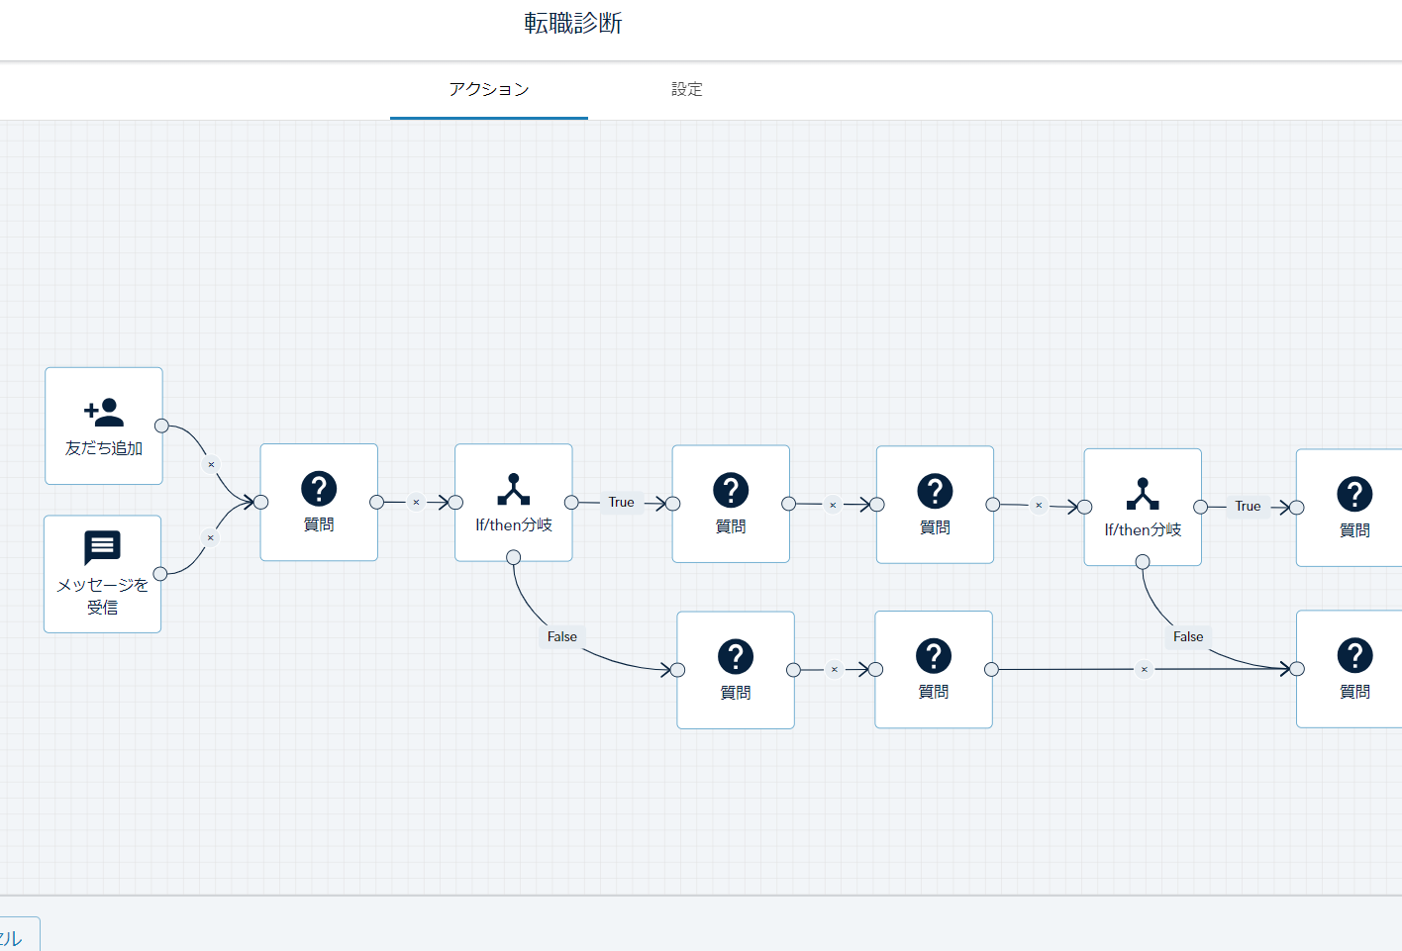Select the first If/then分岐 branch icon

[x=513, y=490]
